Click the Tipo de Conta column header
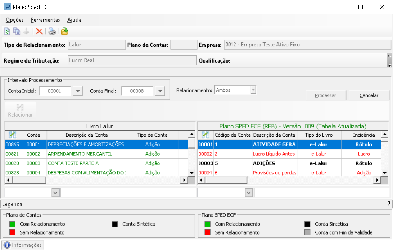The image size is (393, 250). coord(153,135)
